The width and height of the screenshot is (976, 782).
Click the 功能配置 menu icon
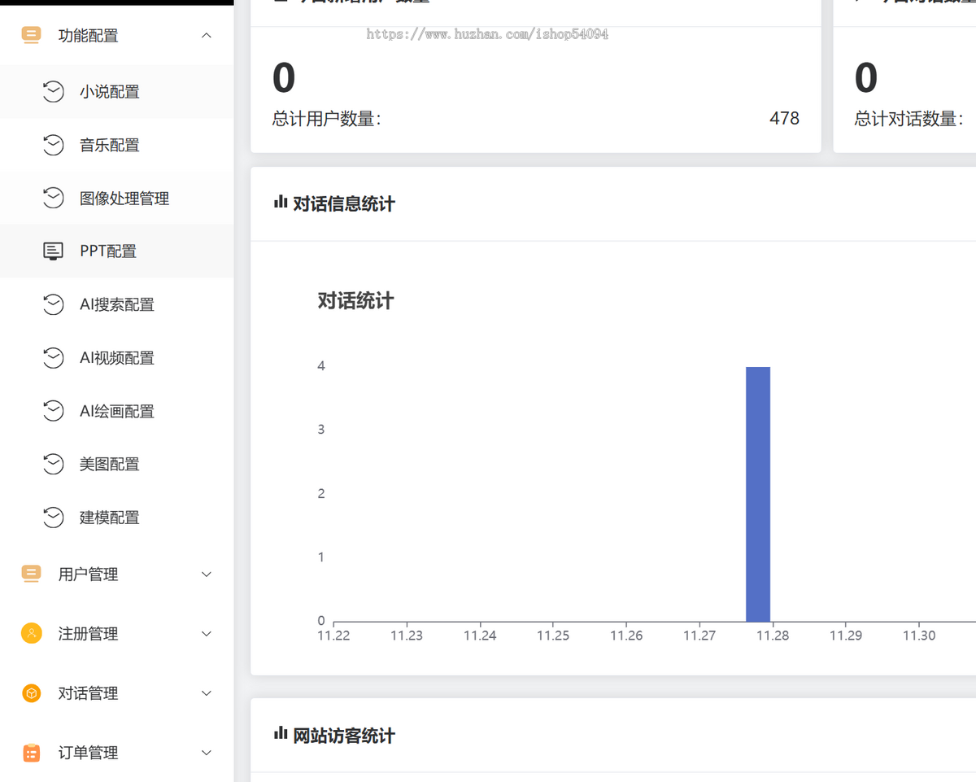[31, 35]
